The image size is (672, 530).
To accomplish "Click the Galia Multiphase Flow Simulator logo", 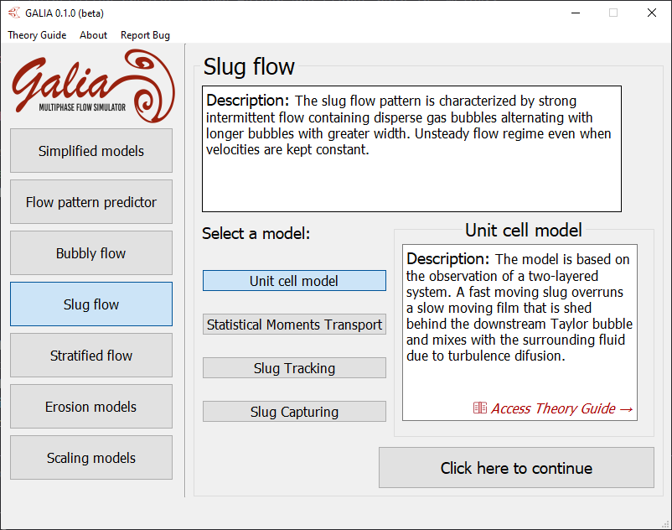I will [92, 84].
